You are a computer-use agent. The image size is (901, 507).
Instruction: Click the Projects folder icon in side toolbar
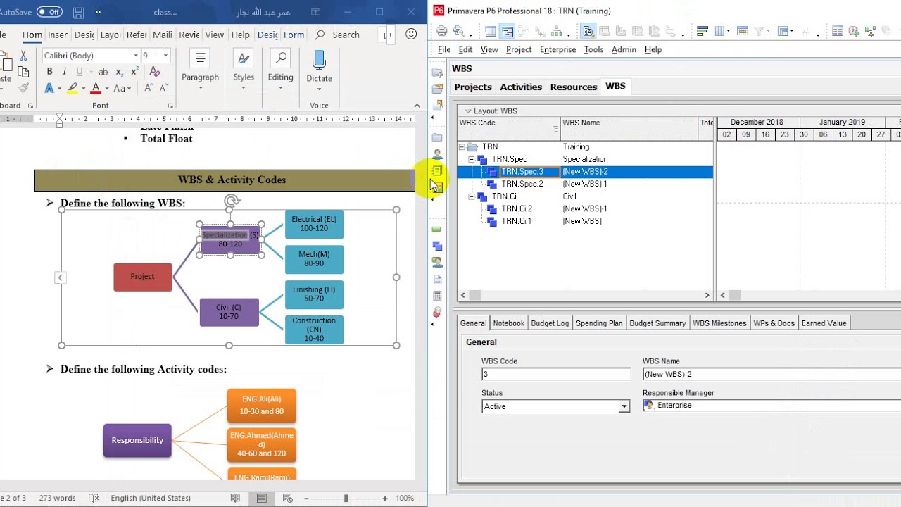(x=437, y=137)
